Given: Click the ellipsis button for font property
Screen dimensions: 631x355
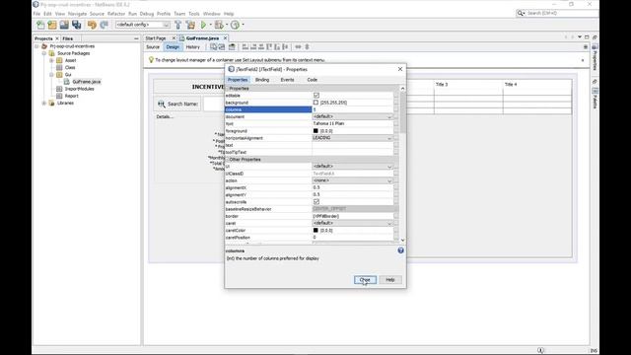Looking at the screenshot, I should coord(396,124).
